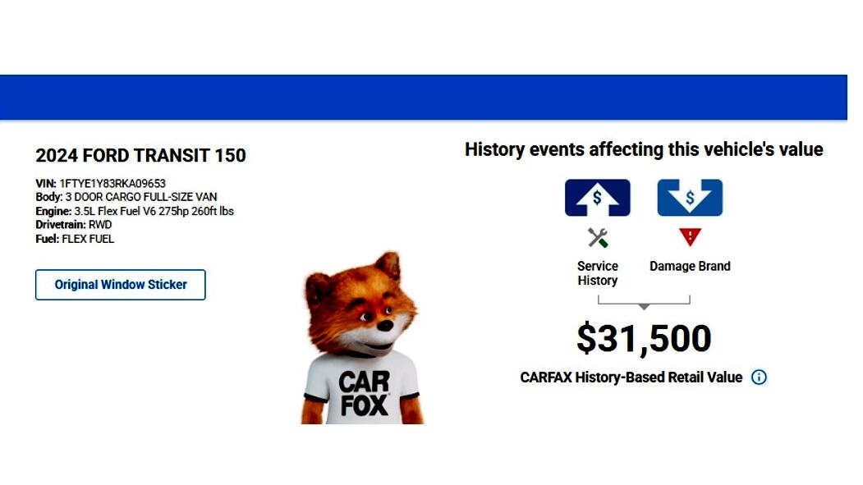The height and width of the screenshot is (485, 863).
Task: Click the CARFAX History-Based Retail Value text
Action: (x=631, y=377)
